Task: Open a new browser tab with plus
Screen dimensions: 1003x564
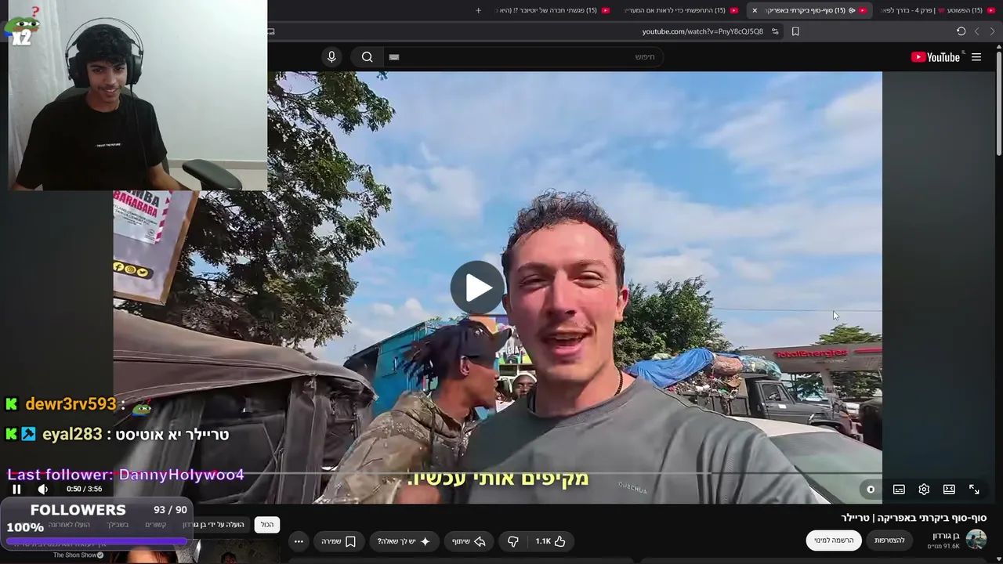Action: [x=478, y=10]
